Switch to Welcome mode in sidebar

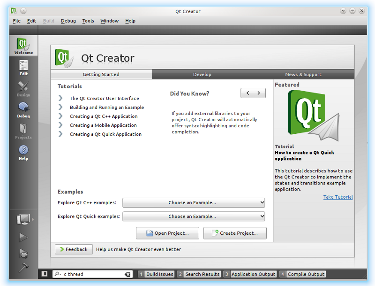tap(23, 46)
